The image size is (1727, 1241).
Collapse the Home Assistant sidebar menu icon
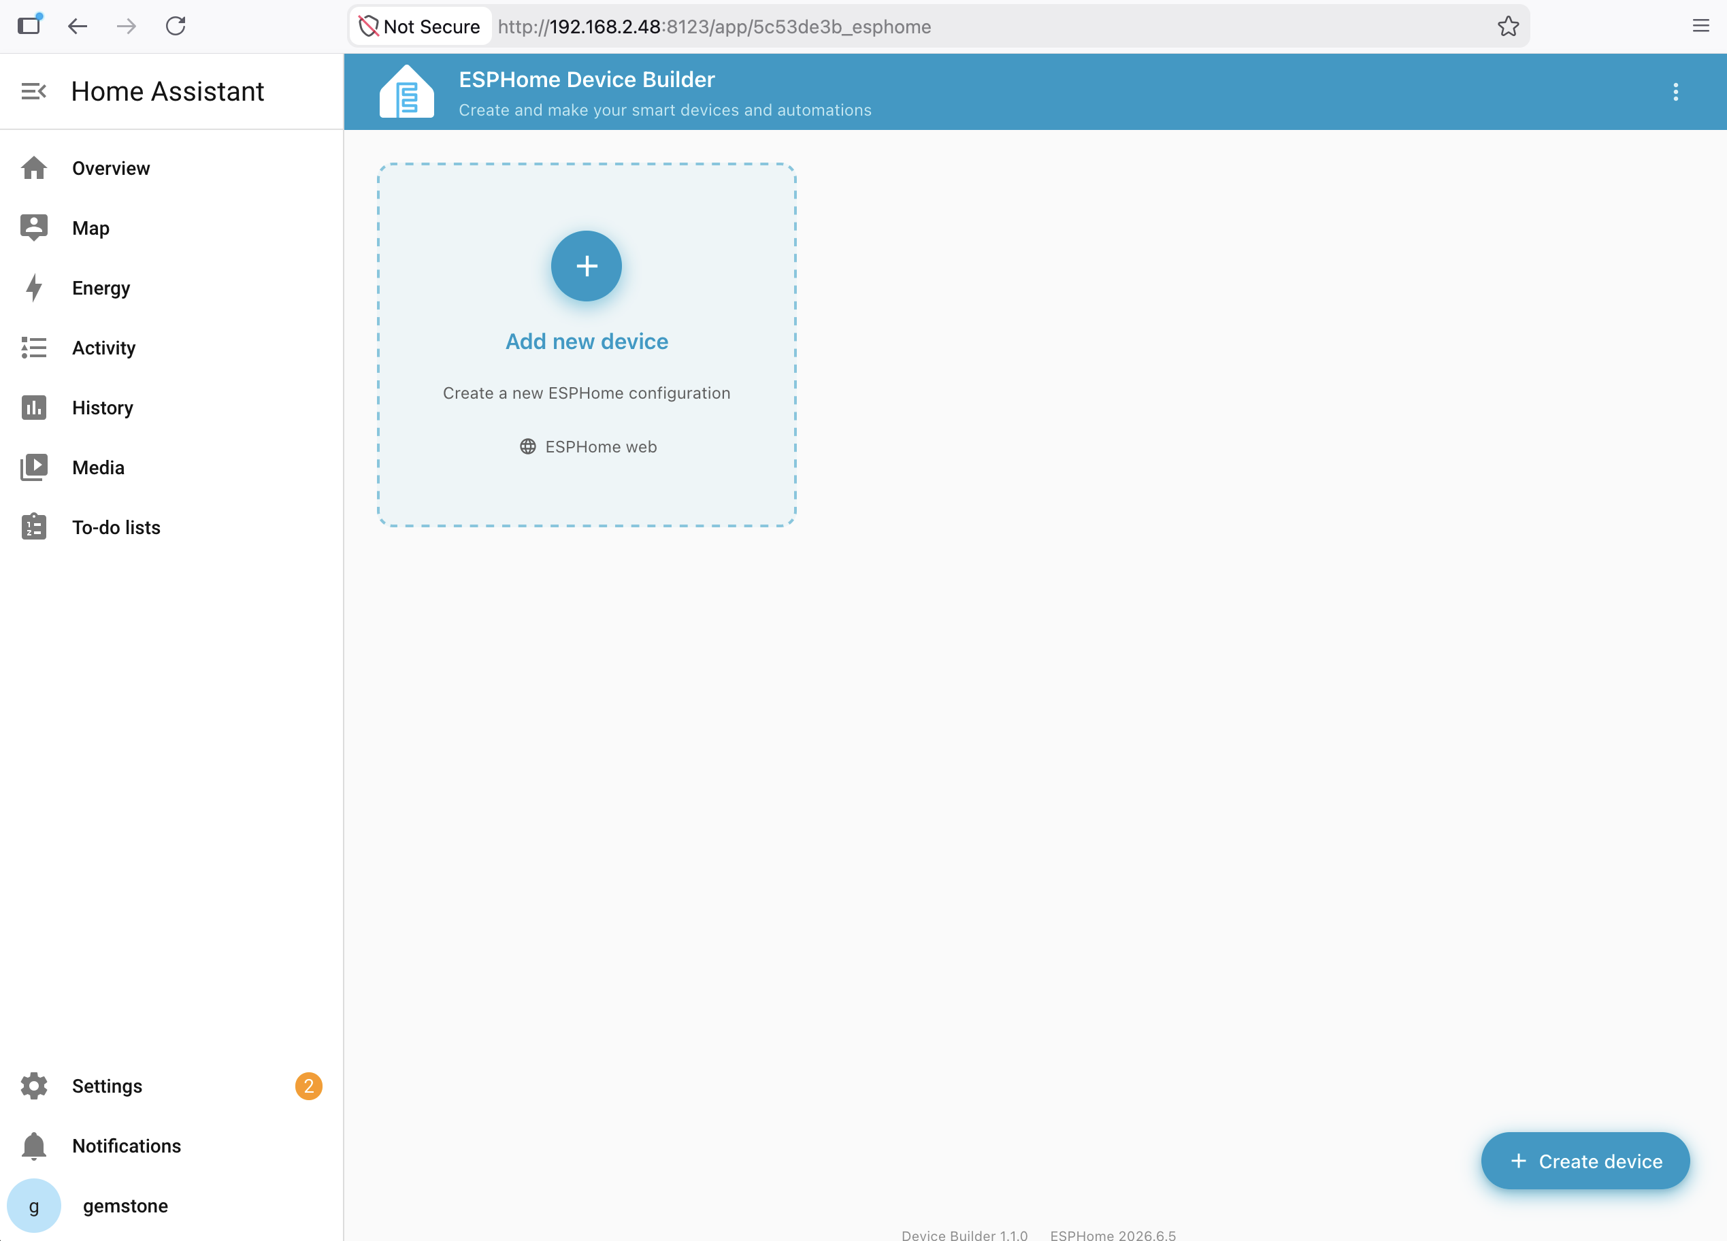pos(33,91)
